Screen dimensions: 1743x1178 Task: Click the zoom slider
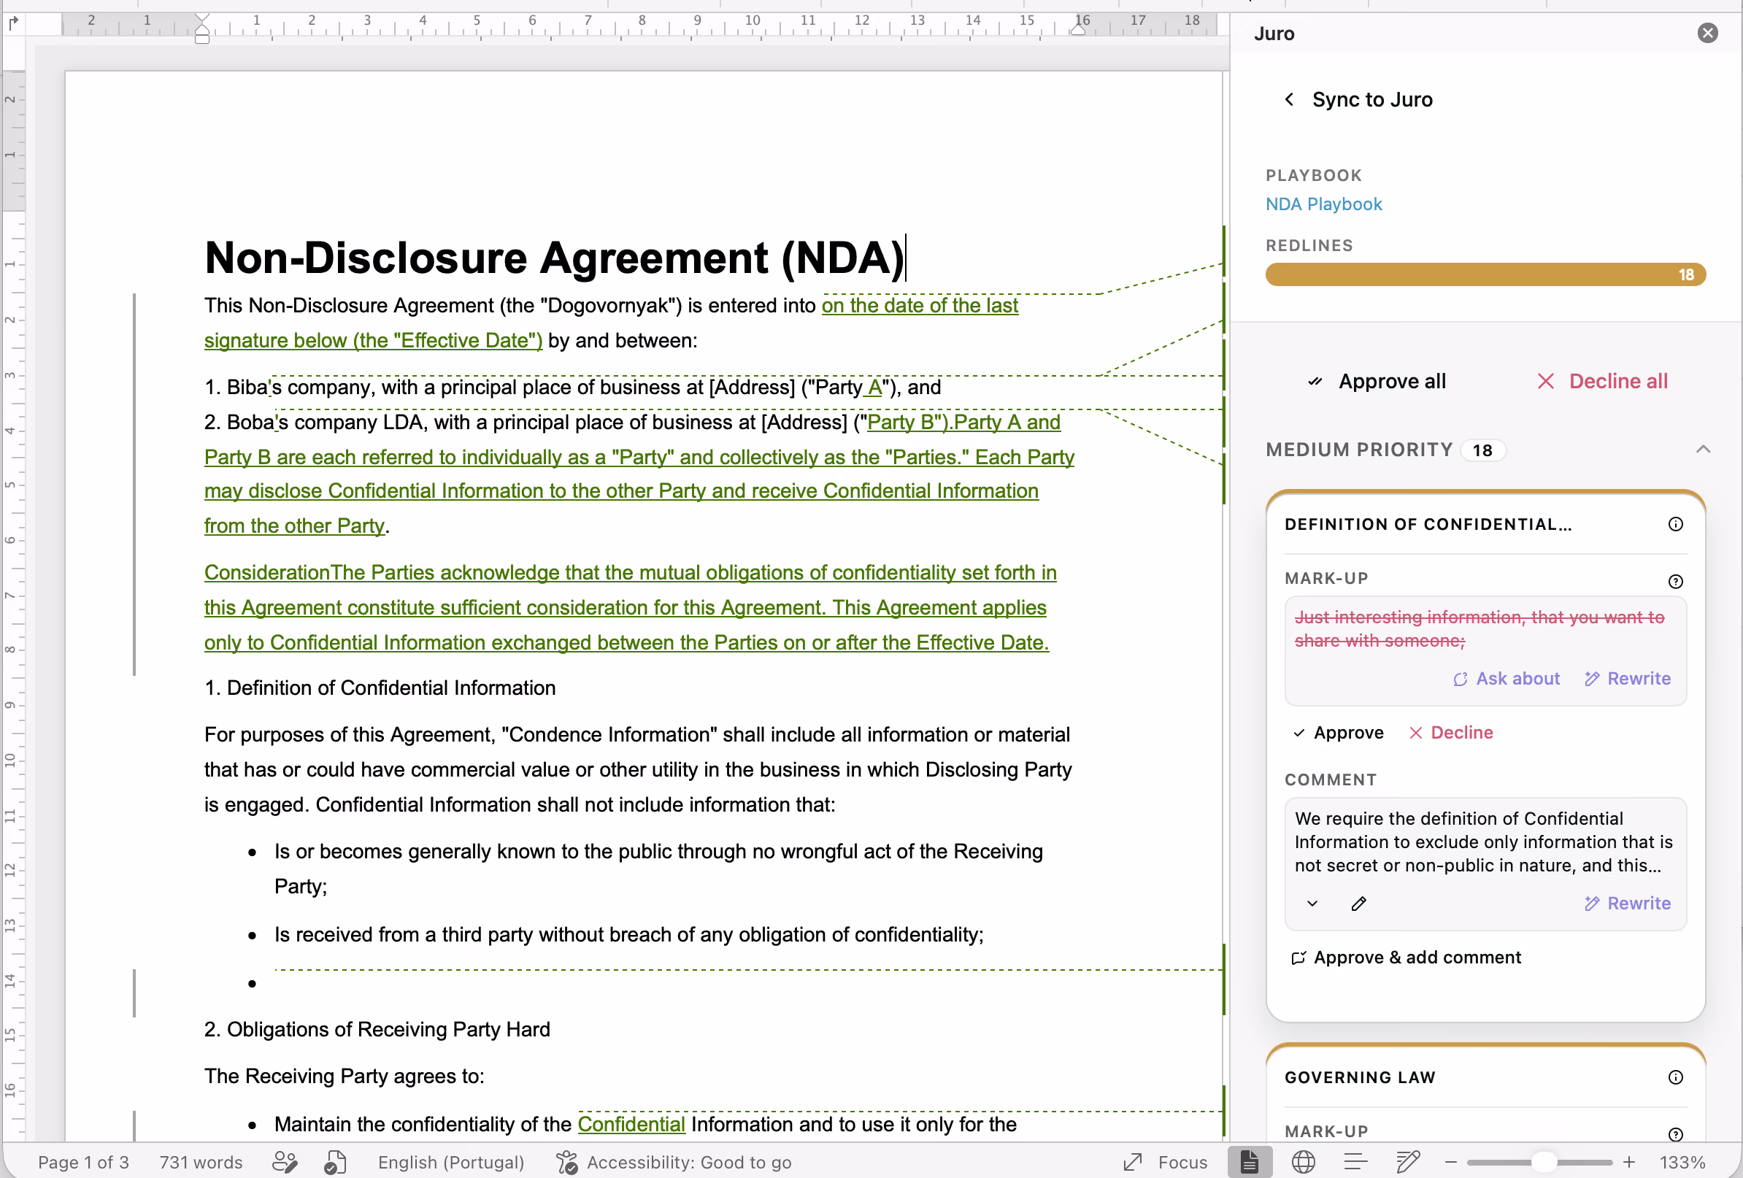tap(1539, 1162)
